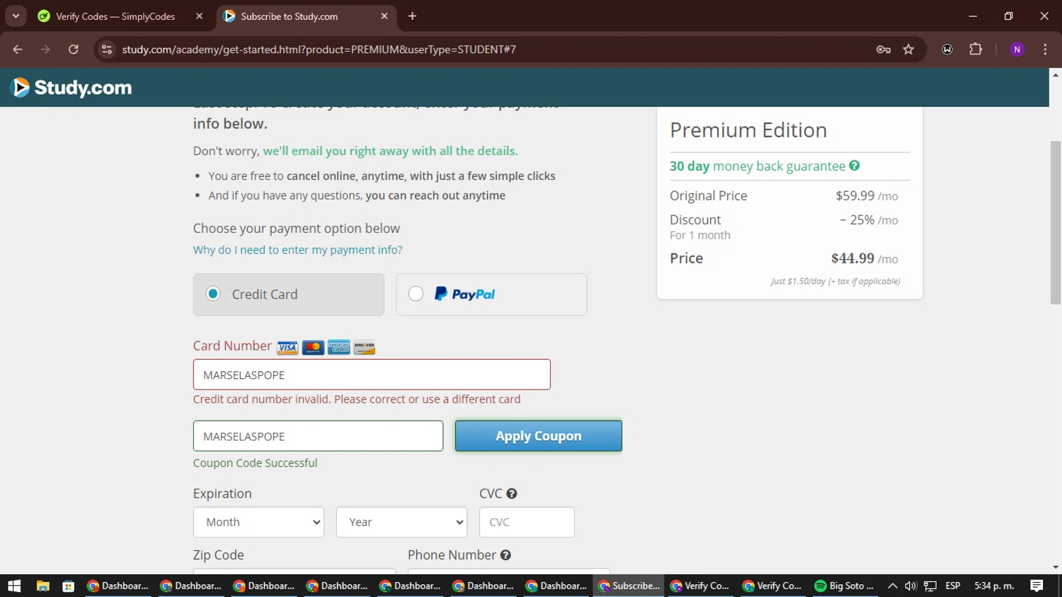Click the 'Coupon Code Successful' message
Screen dimensions: 1062x597
pyautogui.click(x=255, y=463)
